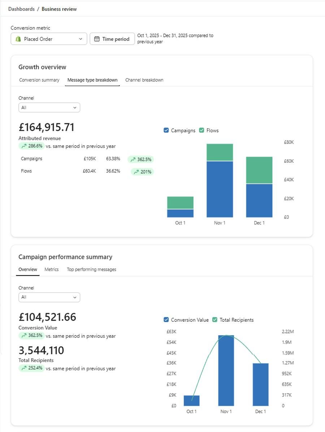Open the Channel breakdown tab
Viewport: 325px width, 432px height.
coord(144,80)
